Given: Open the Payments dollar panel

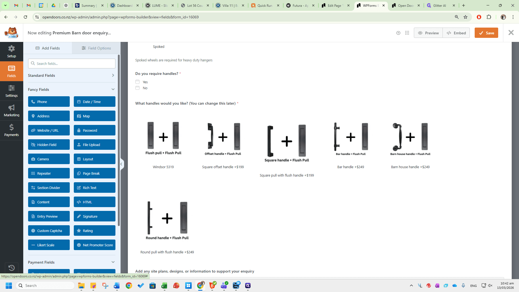Looking at the screenshot, I should [x=11, y=130].
